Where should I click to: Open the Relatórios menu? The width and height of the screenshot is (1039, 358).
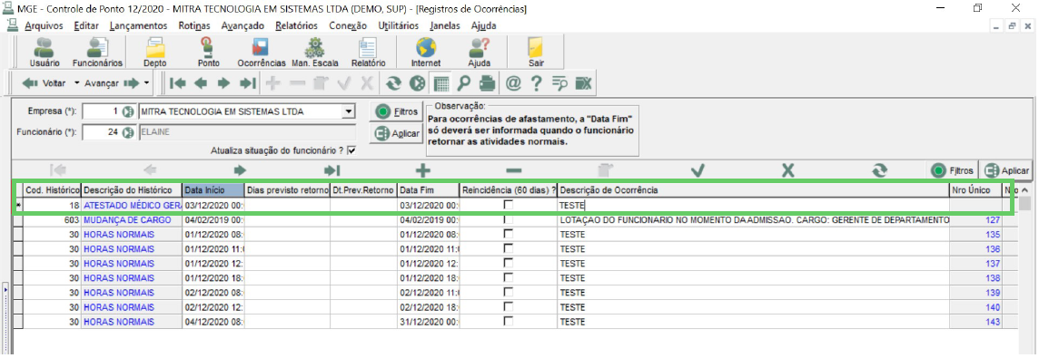pyautogui.click(x=296, y=25)
